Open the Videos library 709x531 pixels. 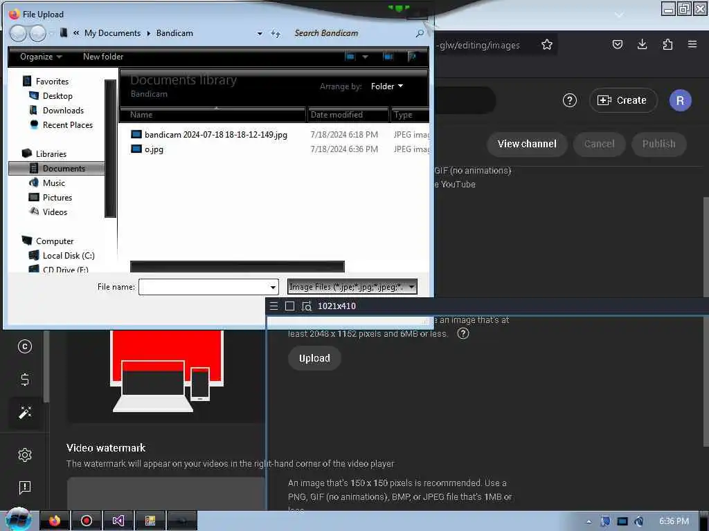click(x=48, y=212)
